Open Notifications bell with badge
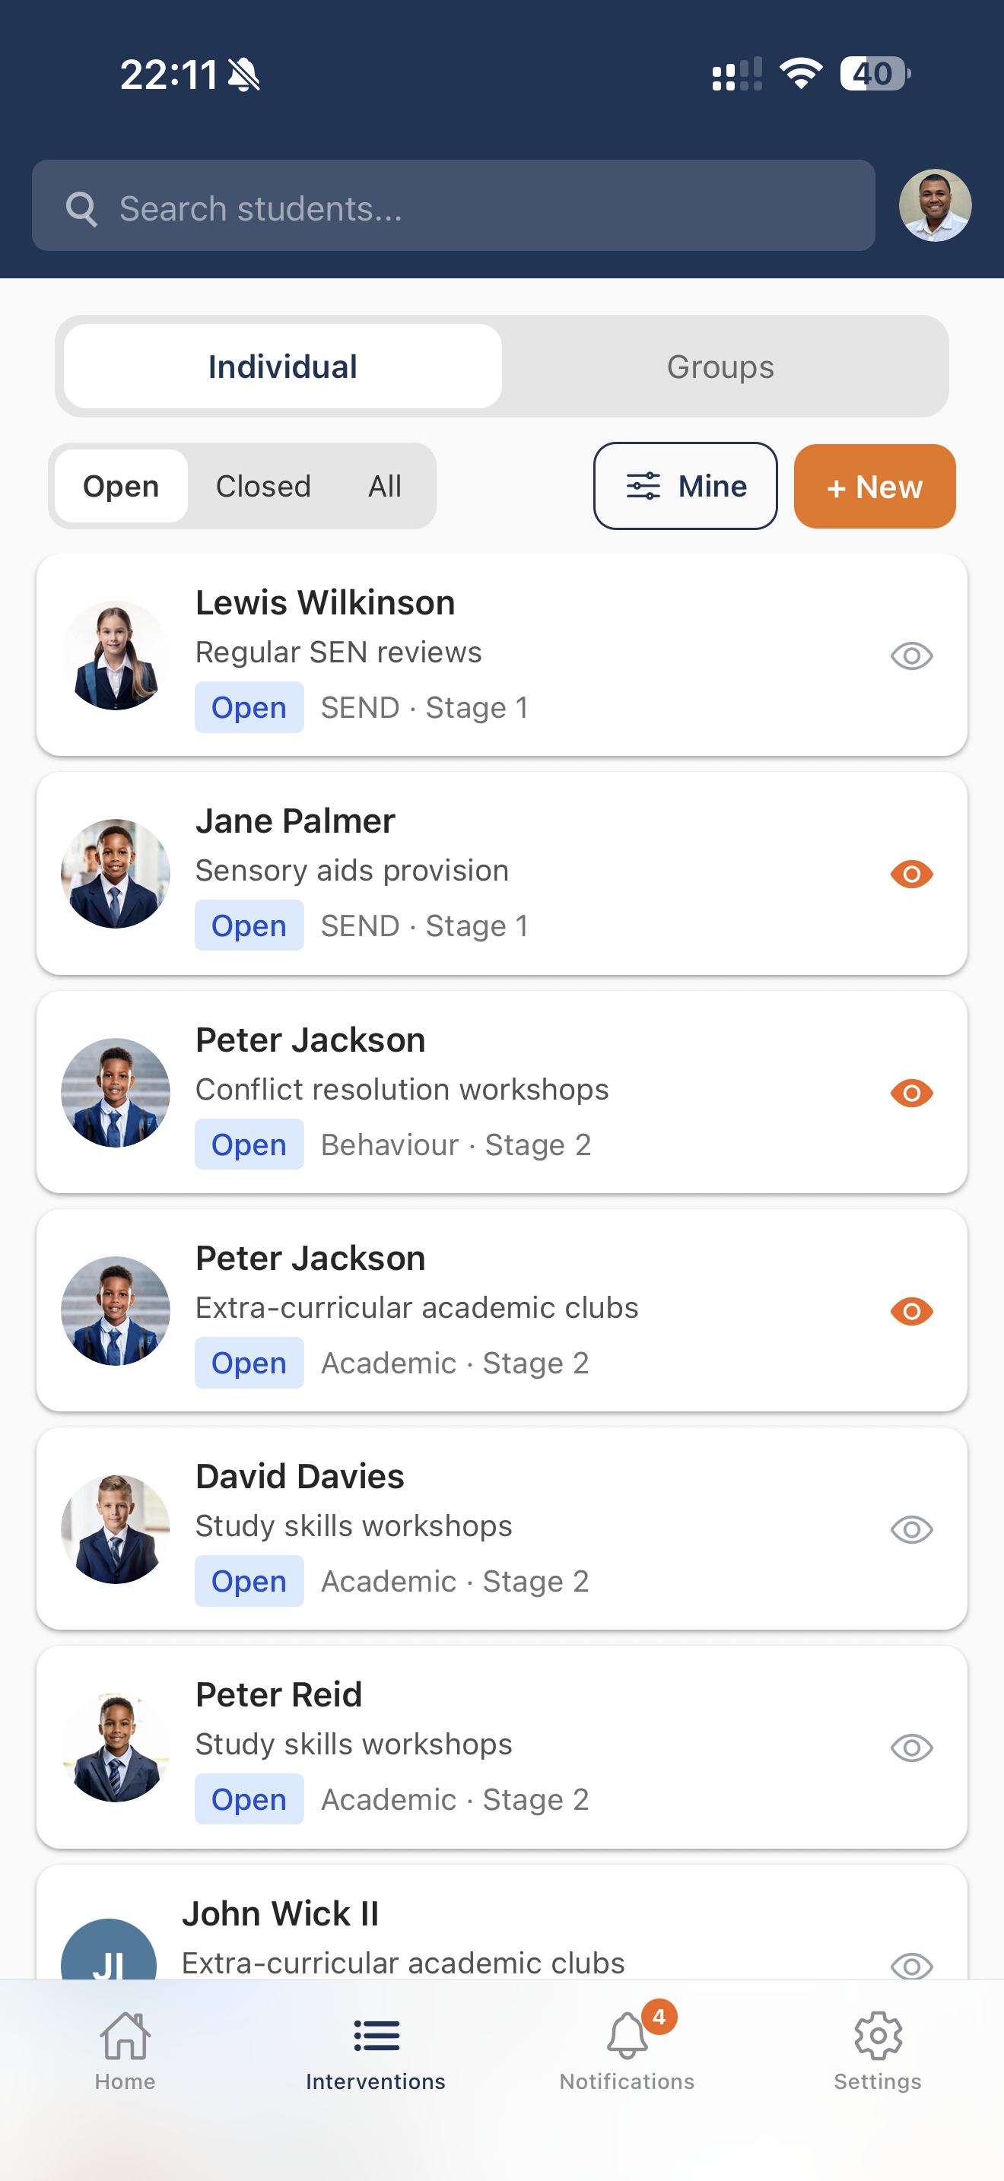This screenshot has height=2181, width=1004. coord(627,2037)
